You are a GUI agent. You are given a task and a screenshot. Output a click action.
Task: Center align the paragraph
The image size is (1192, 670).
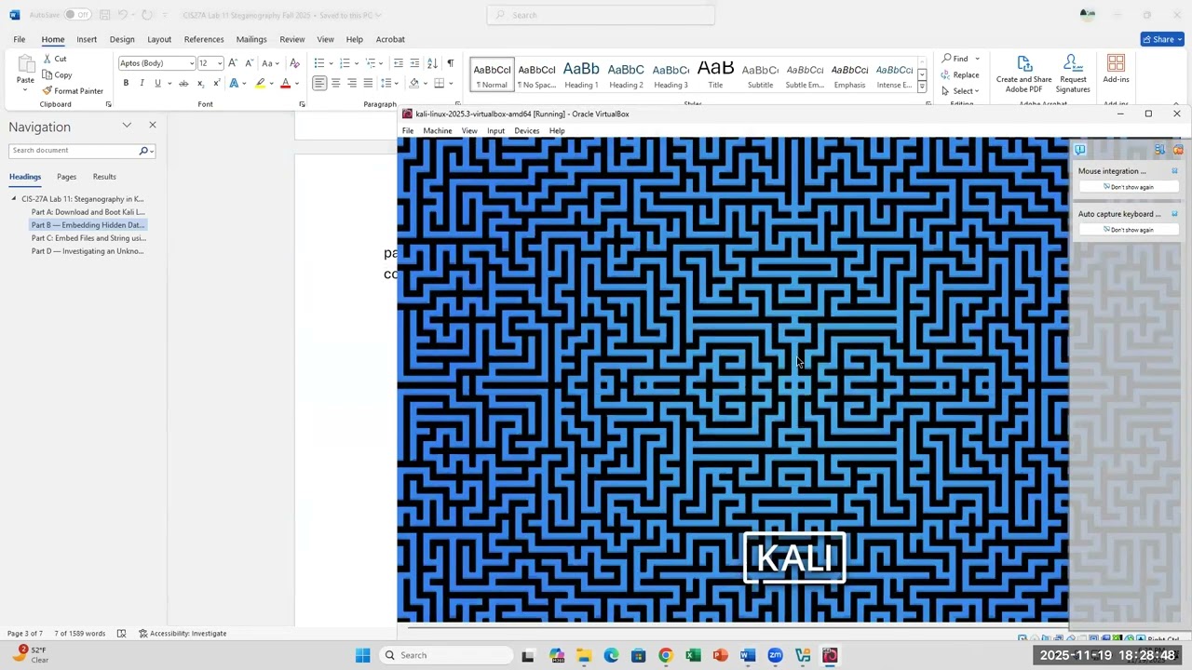[x=335, y=83]
